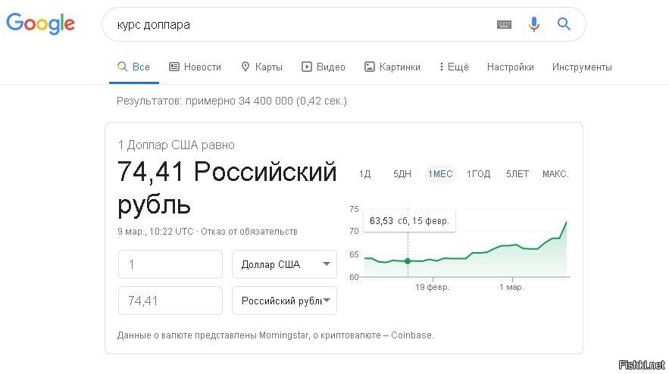The image size is (669, 374).
Task: Start voice search with microphone icon
Action: click(533, 24)
